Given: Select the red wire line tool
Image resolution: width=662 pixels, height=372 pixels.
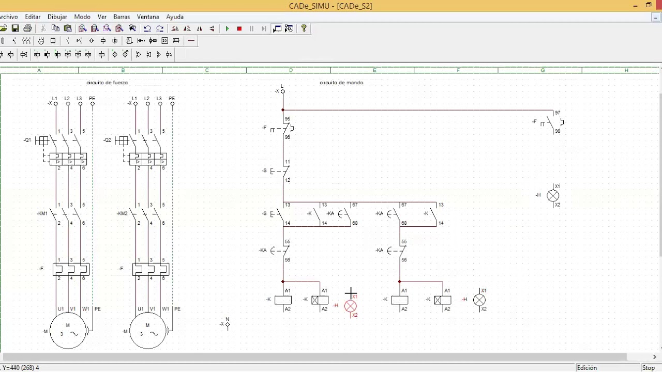Looking at the screenshot, I should [x=191, y=41].
